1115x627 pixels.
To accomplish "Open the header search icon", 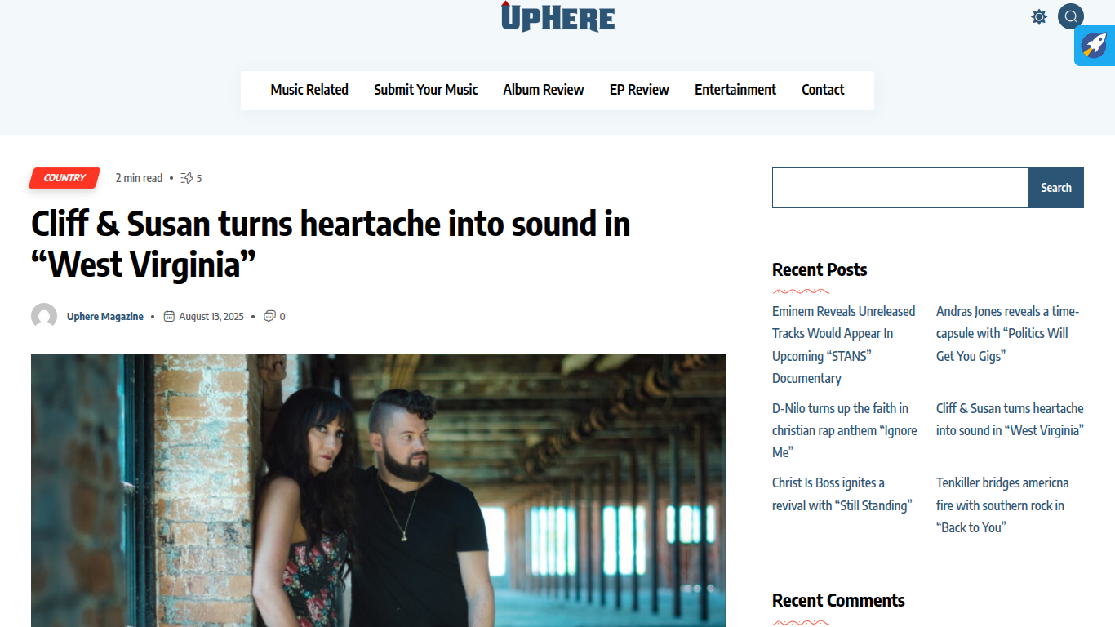I will 1071,16.
